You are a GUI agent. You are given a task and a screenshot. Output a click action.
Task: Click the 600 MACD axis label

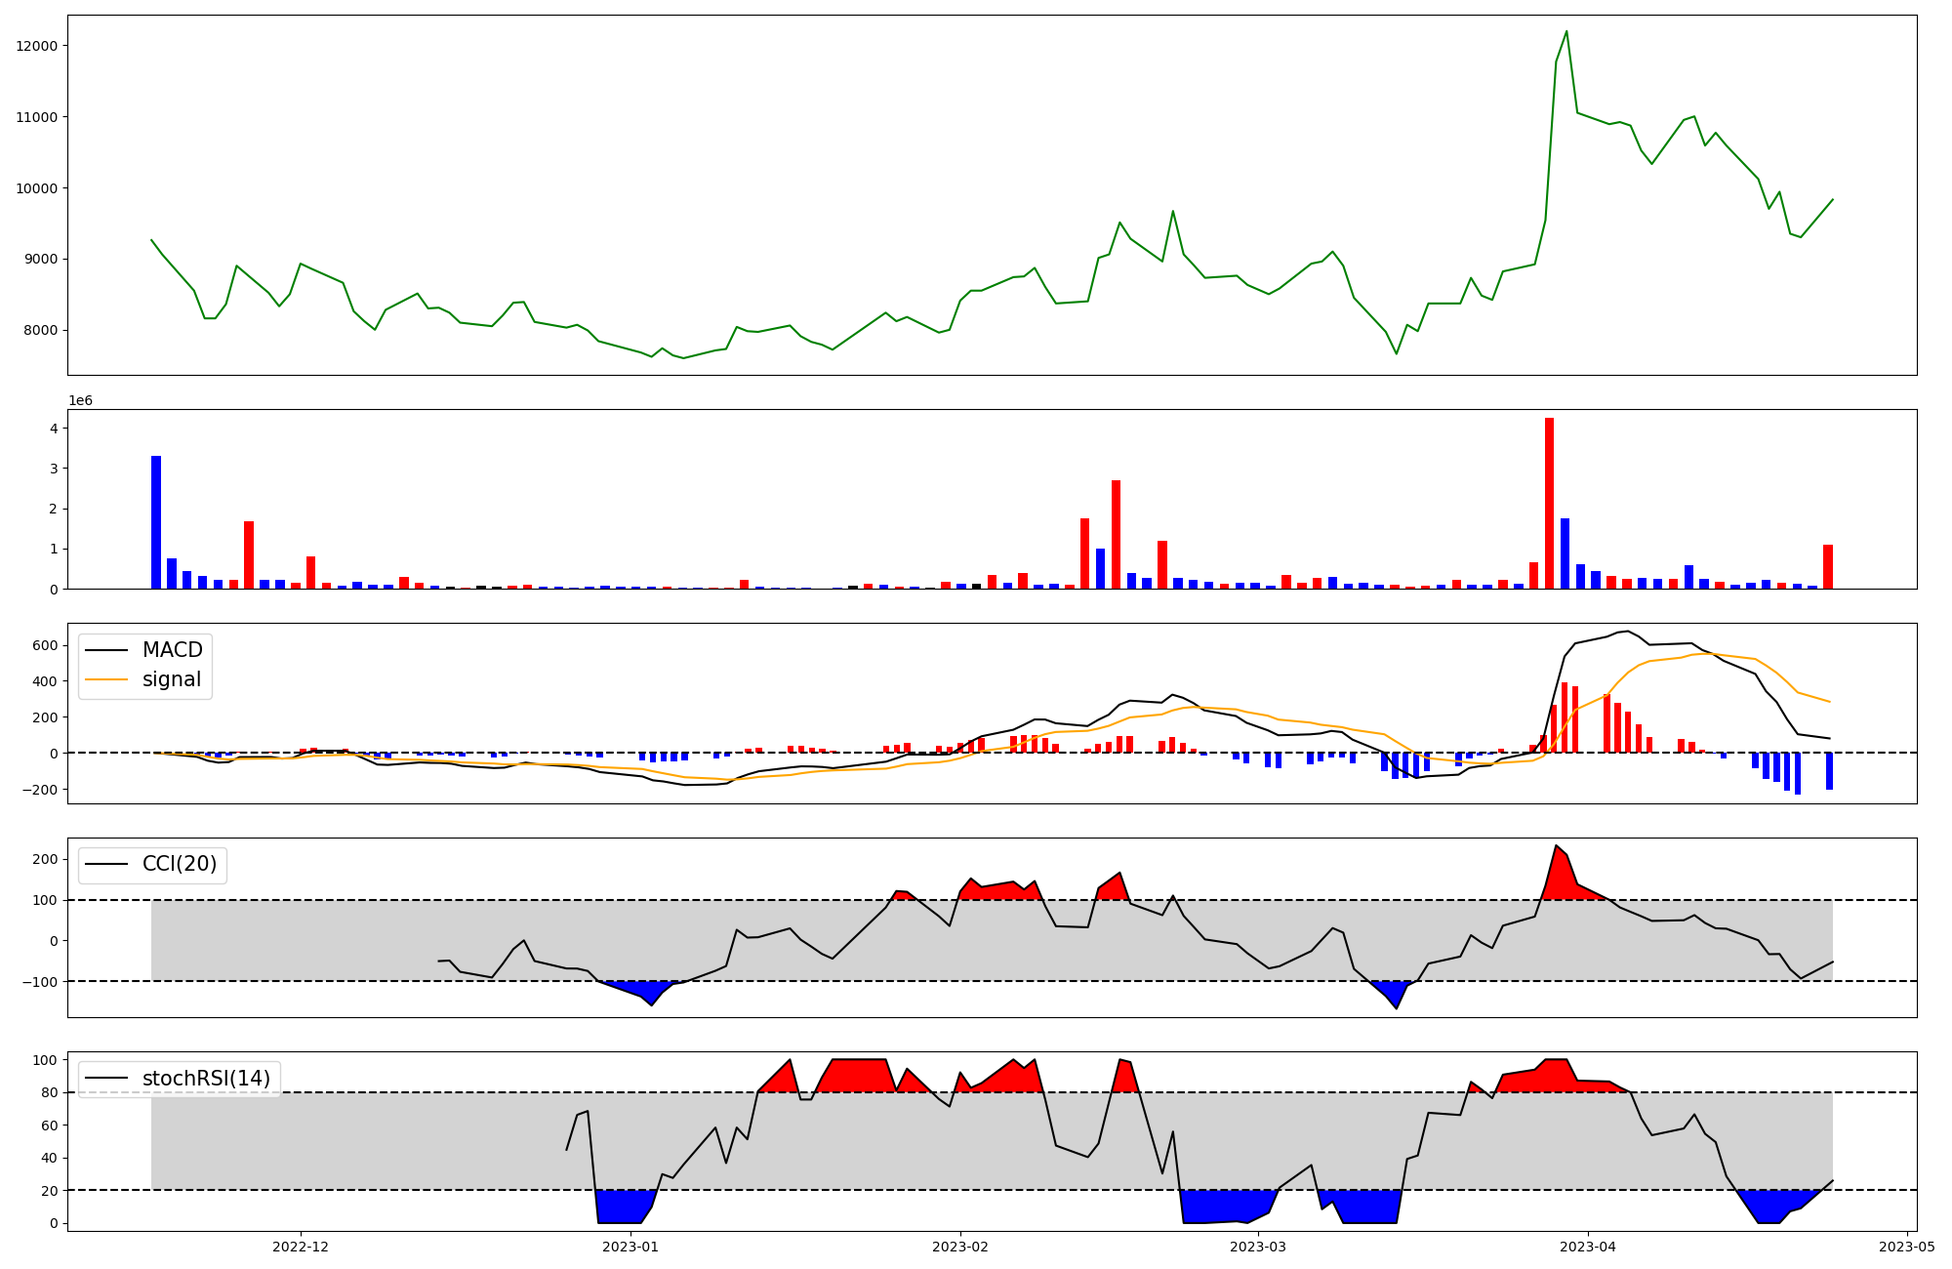point(46,645)
